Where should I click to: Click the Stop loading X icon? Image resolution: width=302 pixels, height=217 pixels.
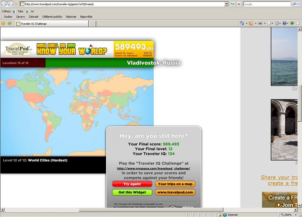(x=239, y=4)
